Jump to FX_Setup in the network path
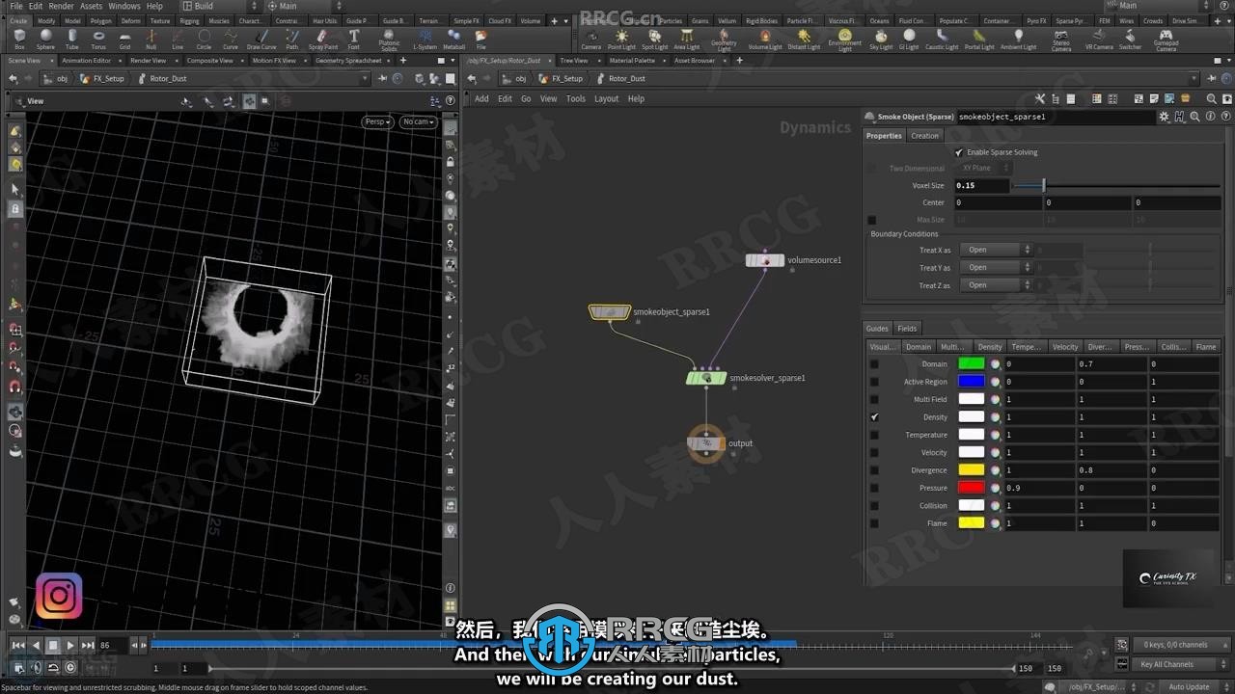Screen dimensions: 1235x694 click(x=566, y=78)
